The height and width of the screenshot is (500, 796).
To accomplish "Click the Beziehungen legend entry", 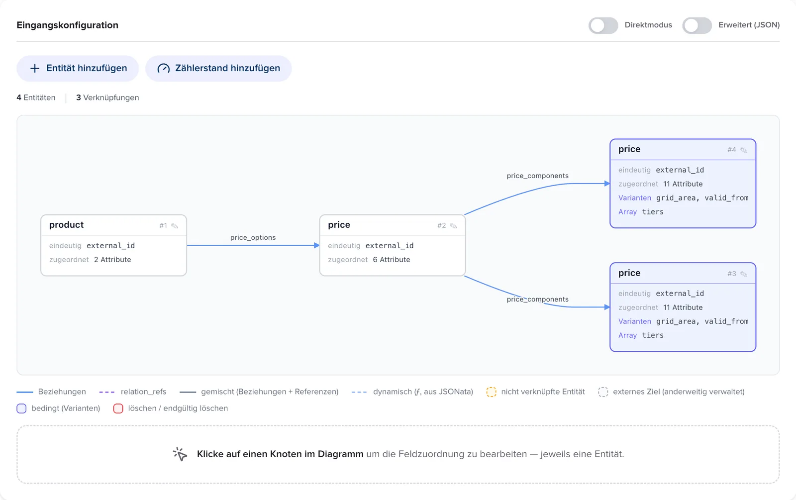I will coord(51,392).
